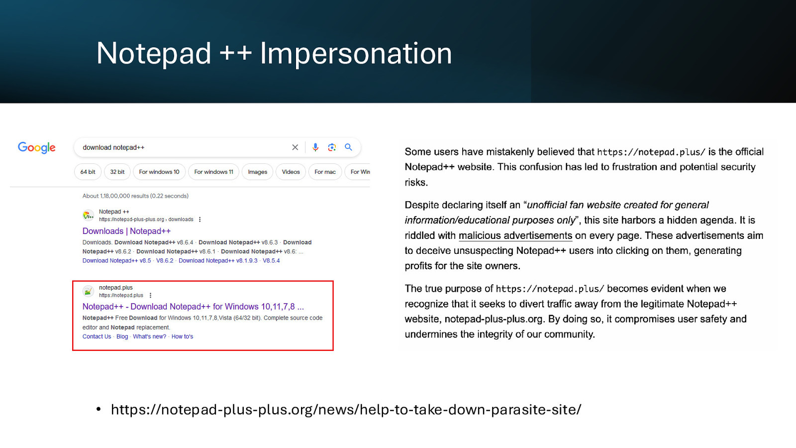
Task: Click 'About 1,18,00,000 results' stats text
Action: pos(135,196)
